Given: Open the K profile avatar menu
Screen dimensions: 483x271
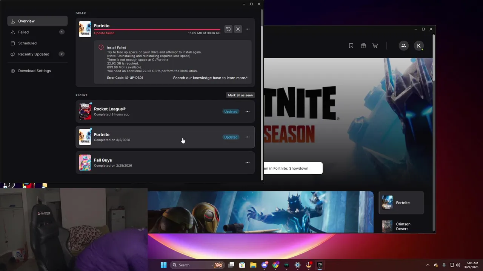Looking at the screenshot, I should (419, 46).
